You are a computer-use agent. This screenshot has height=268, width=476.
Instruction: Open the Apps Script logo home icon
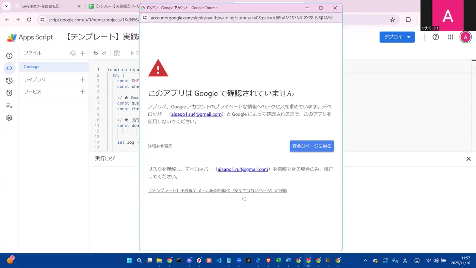12,37
